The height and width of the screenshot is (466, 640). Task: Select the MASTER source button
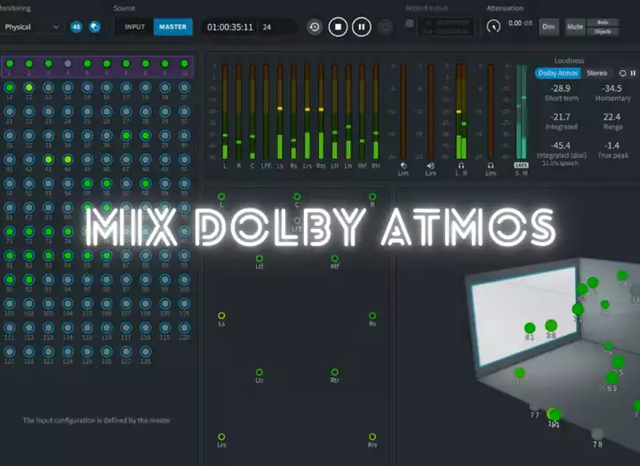(172, 27)
